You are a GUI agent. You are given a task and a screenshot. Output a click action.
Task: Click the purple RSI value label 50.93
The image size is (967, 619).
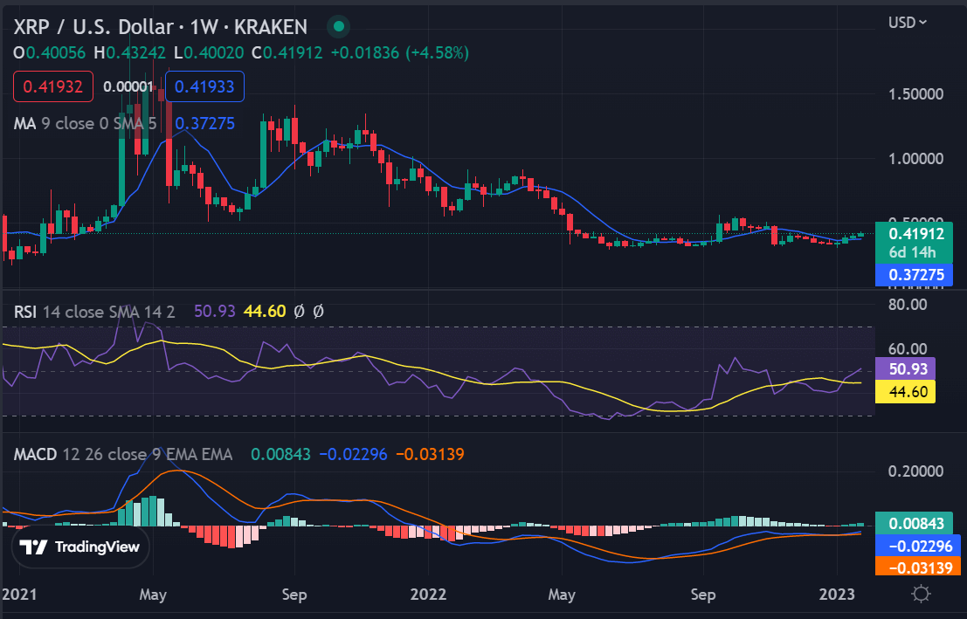point(905,368)
